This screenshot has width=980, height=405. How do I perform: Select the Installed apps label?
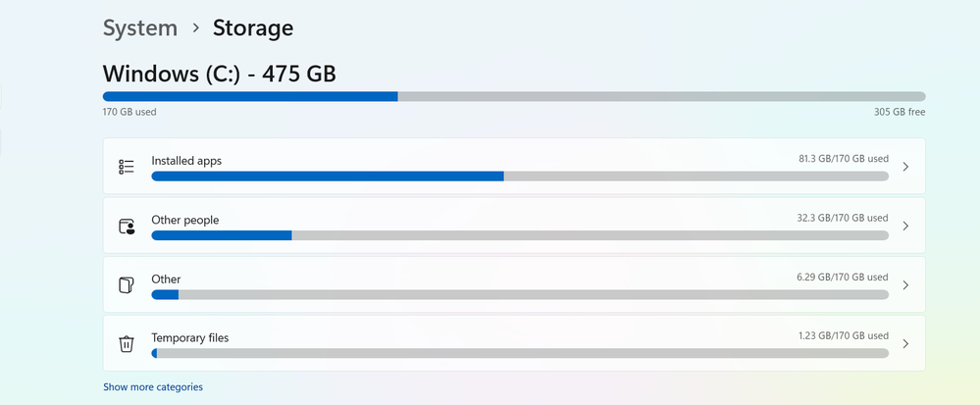pyautogui.click(x=186, y=161)
